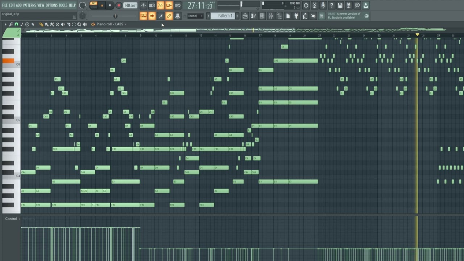Open the plugin picker plug icon
Screen dimensions: 464x261
[296, 16]
